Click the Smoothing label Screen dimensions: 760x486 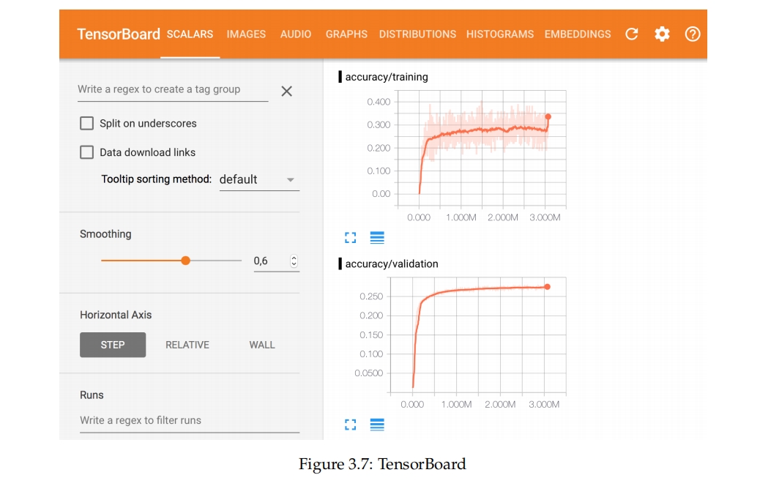pos(105,234)
